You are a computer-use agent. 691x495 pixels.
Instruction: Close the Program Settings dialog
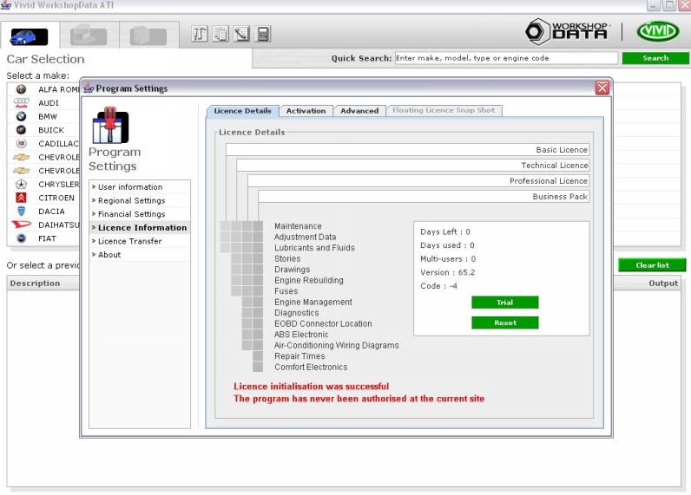point(602,88)
